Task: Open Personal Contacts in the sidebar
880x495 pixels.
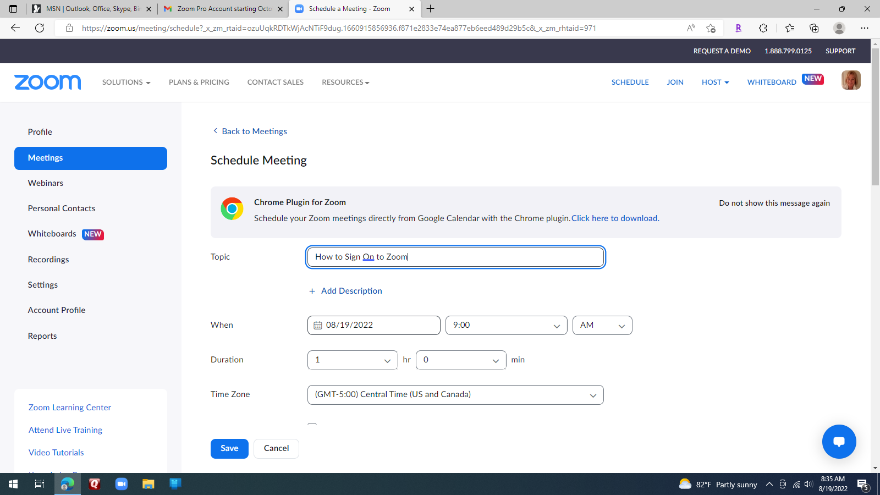Action: (x=62, y=208)
